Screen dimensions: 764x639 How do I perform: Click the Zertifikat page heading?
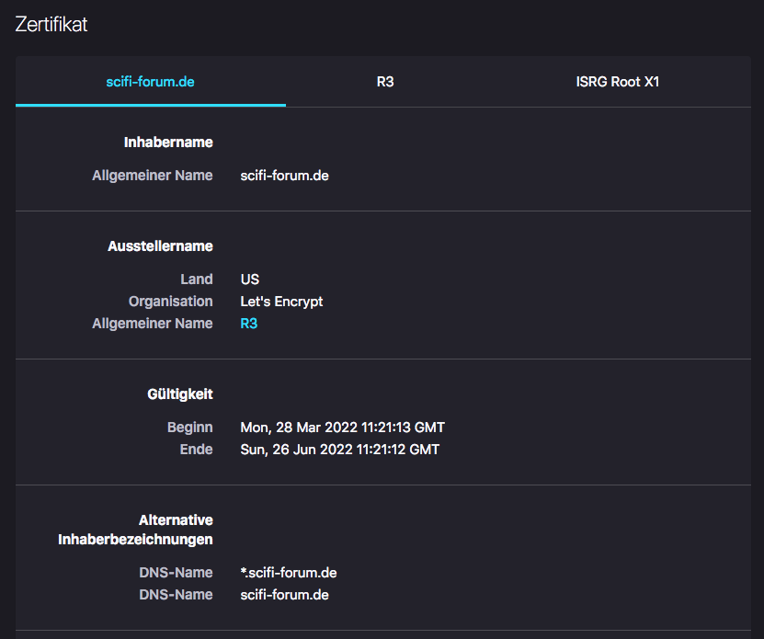51,25
